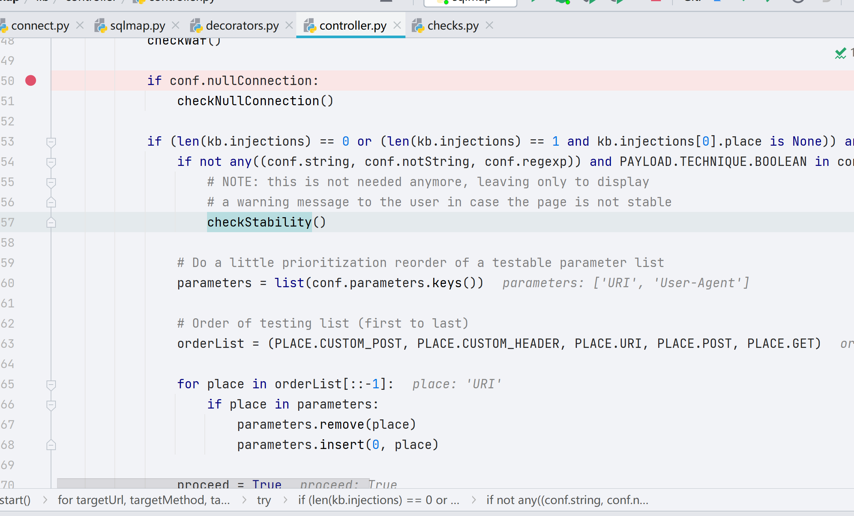854x516 pixels.
Task: Switch to the decorators.py tab
Action: pos(242,25)
